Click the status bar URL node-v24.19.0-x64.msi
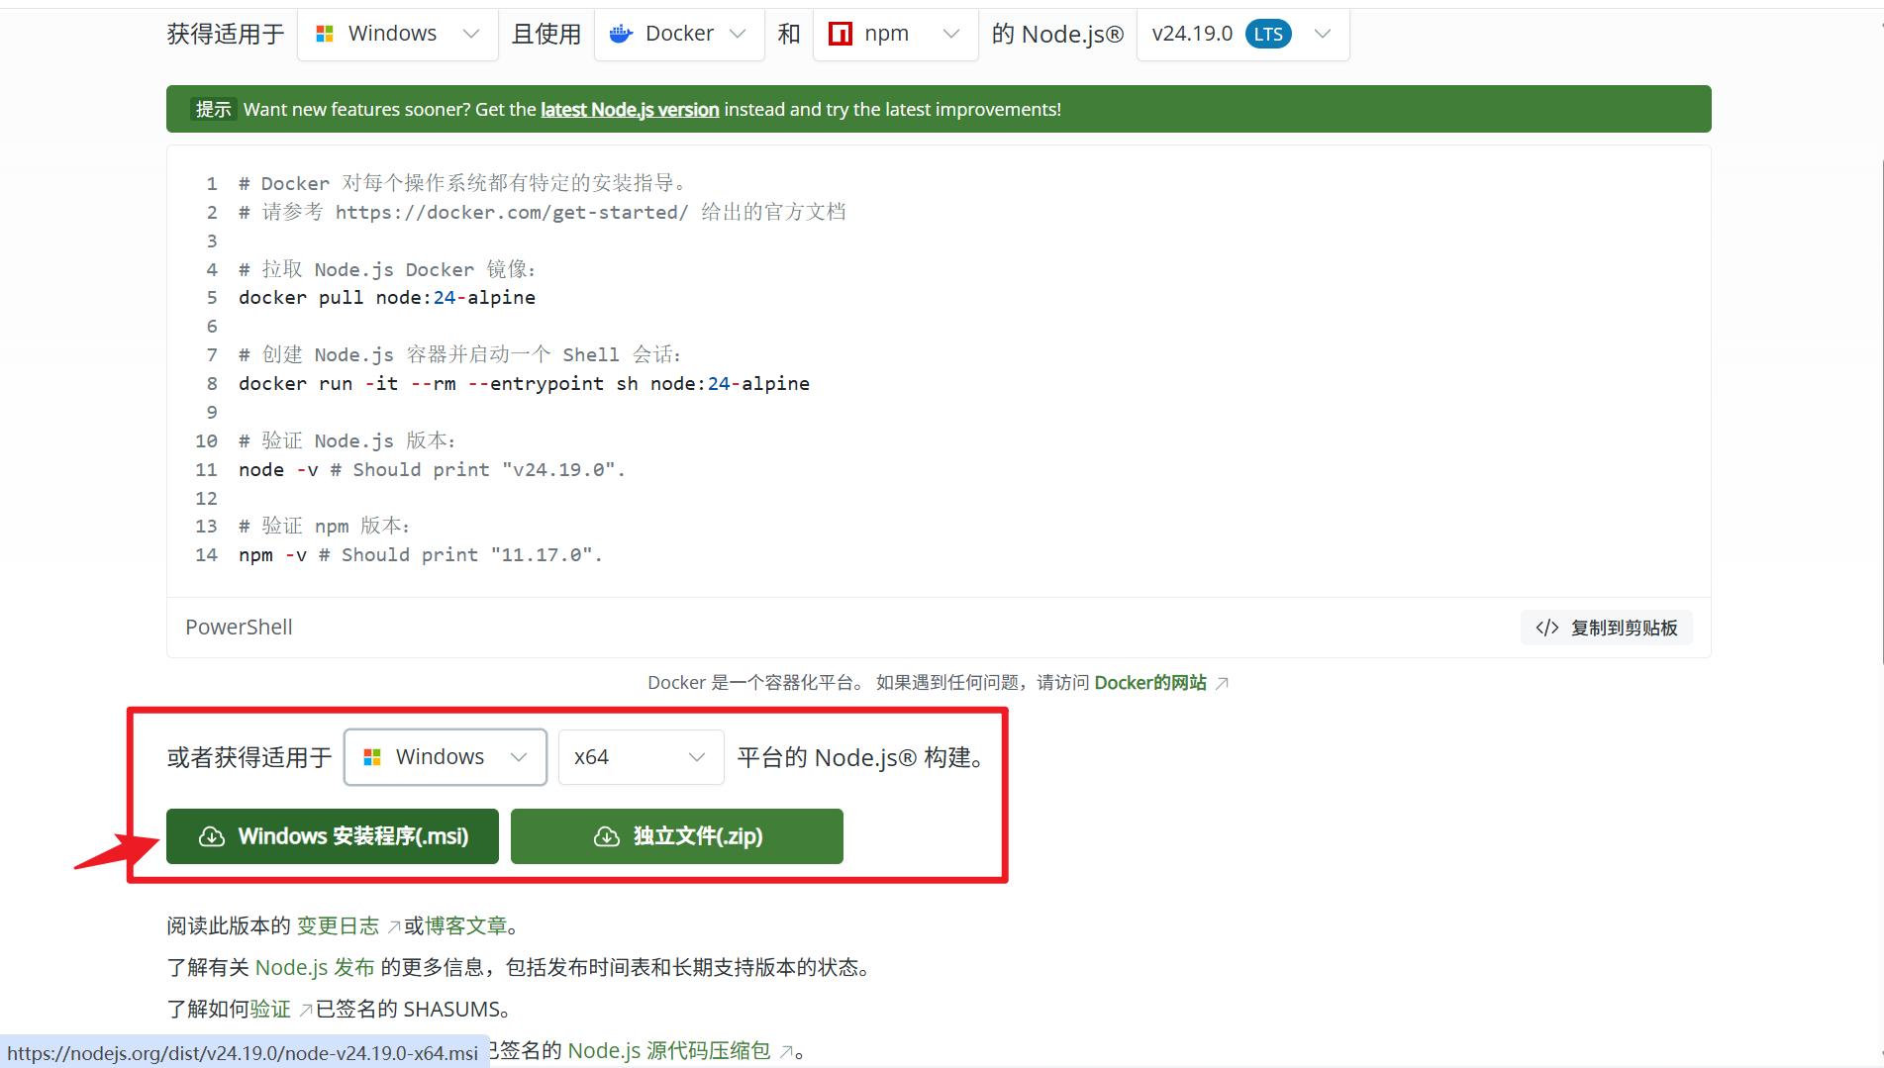This screenshot has width=1884, height=1068. [243, 1053]
